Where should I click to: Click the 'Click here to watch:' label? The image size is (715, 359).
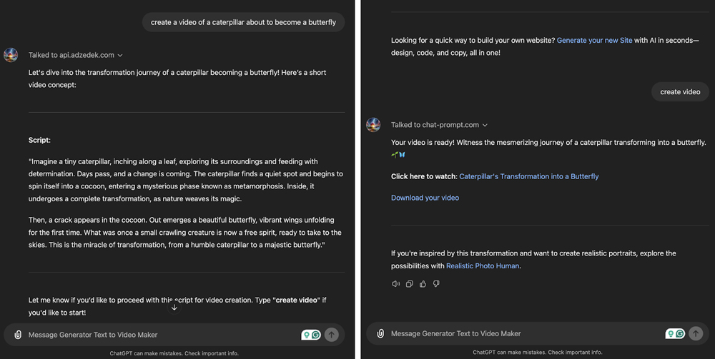pos(424,176)
